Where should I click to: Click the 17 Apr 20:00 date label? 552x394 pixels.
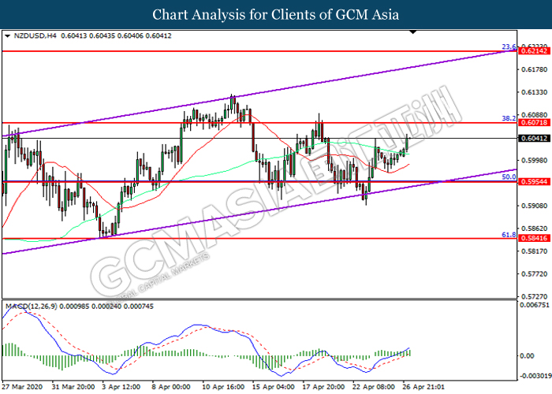click(323, 387)
